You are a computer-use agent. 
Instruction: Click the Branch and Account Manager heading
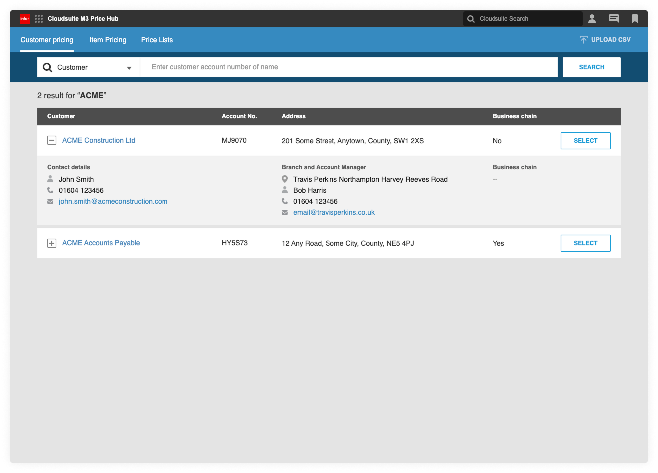point(324,167)
